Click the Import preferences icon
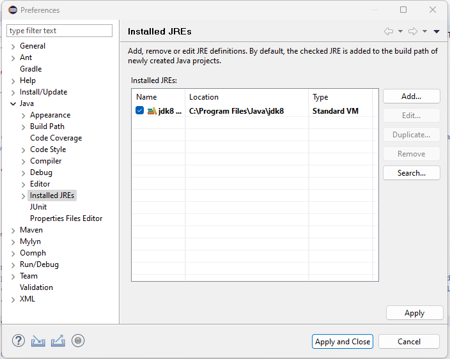 tap(38, 341)
